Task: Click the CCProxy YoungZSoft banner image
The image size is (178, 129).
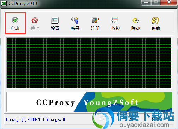Action: click(89, 102)
